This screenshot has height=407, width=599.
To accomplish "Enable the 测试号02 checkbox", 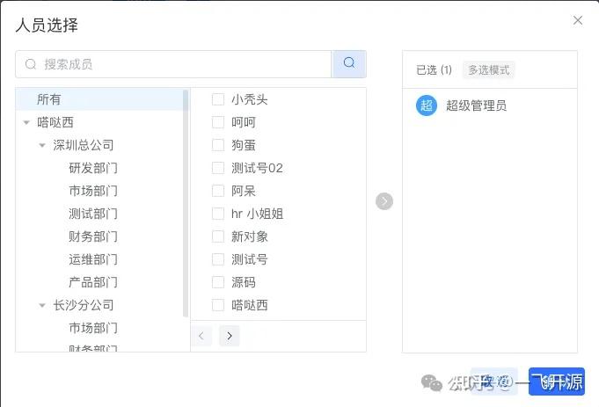I will click(218, 168).
